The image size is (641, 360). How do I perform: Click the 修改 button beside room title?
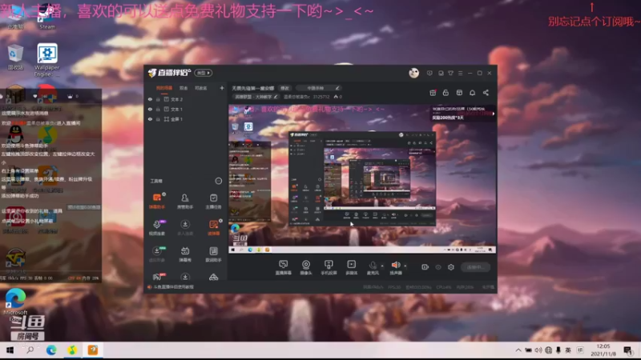(x=284, y=88)
